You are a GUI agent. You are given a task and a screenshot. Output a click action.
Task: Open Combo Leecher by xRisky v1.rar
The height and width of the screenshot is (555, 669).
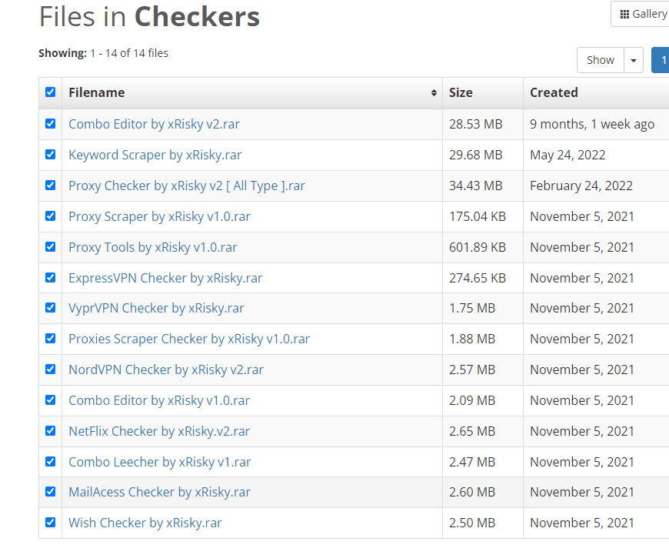(159, 462)
